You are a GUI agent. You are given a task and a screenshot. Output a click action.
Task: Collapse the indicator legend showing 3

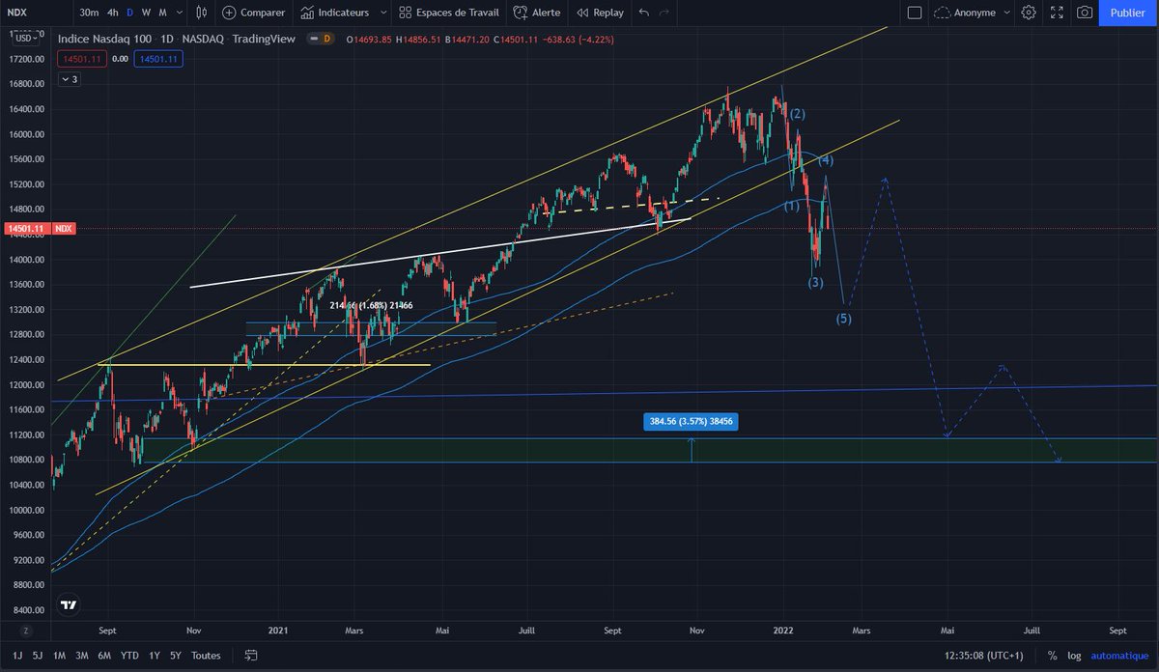[x=71, y=79]
